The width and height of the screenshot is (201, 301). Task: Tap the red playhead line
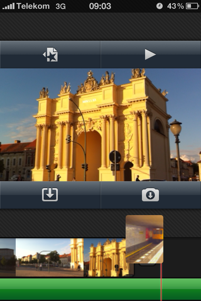[x=161, y=282]
